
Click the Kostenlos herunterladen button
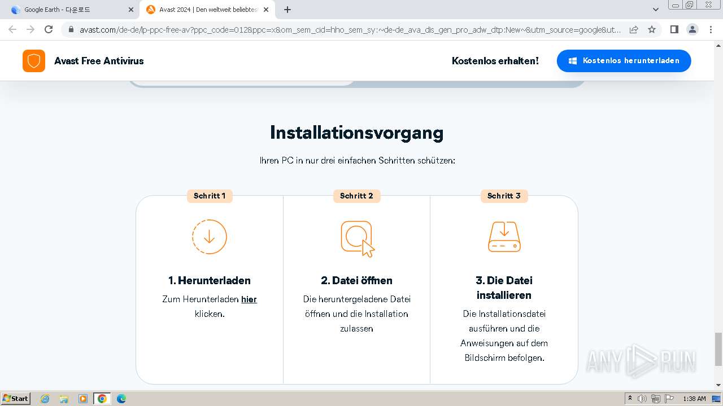624,61
